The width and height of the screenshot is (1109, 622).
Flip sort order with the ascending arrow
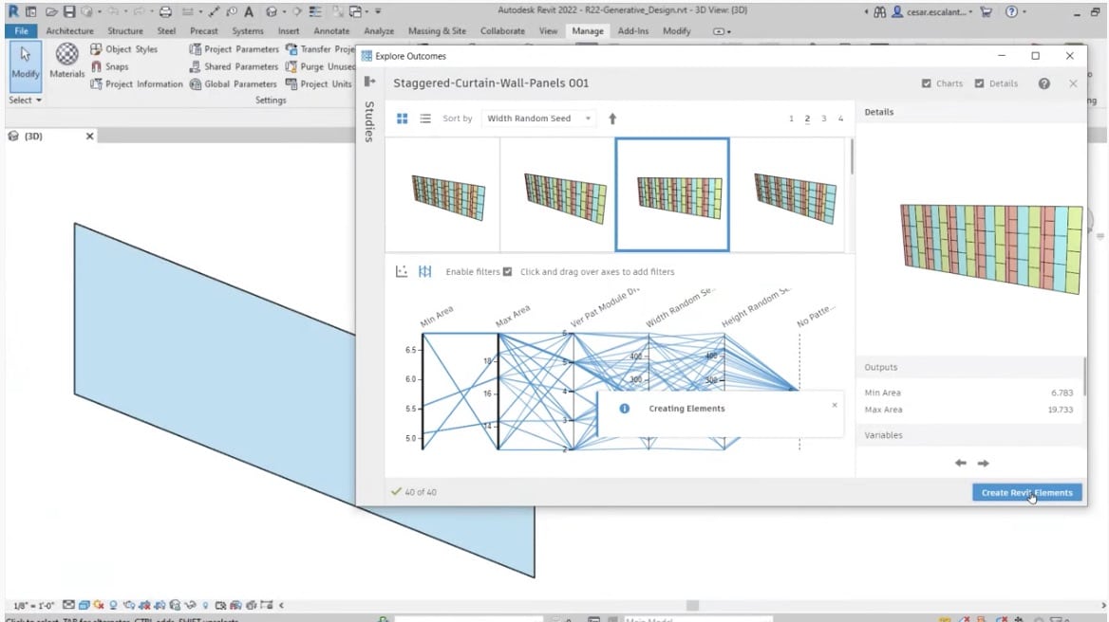click(611, 118)
